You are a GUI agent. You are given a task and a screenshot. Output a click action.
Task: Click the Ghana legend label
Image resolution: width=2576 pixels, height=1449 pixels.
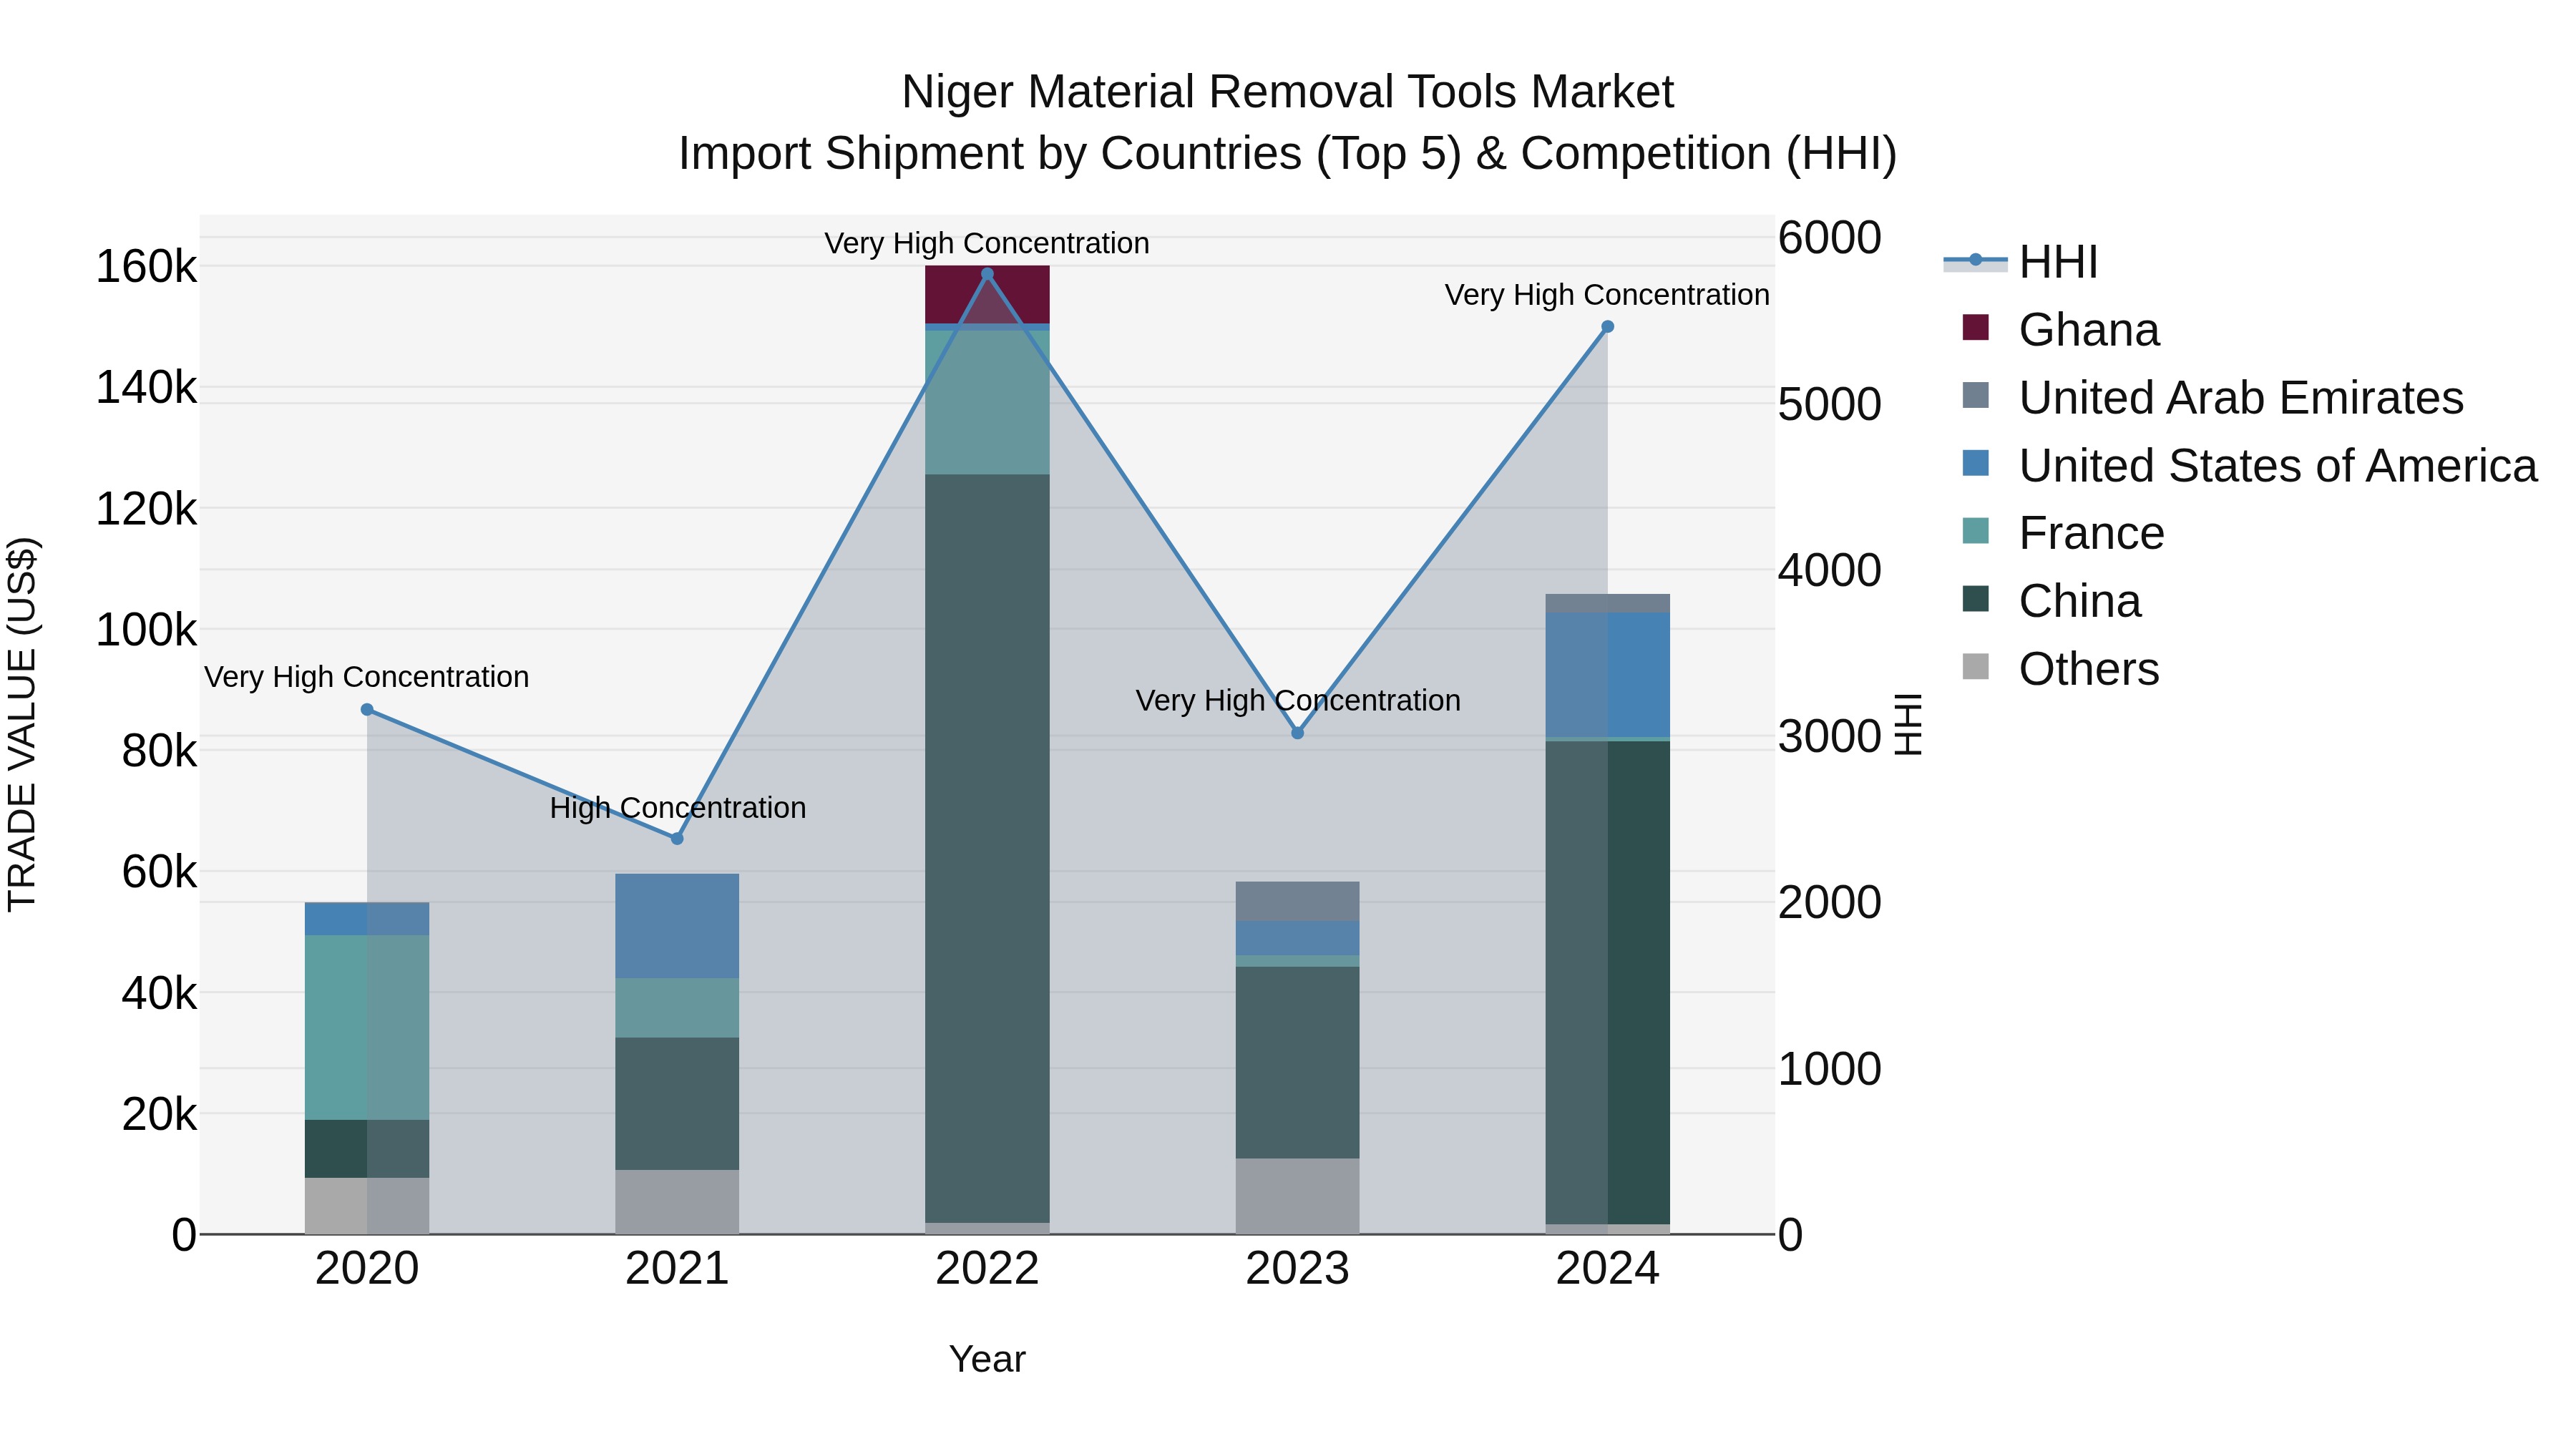[x=2089, y=330]
